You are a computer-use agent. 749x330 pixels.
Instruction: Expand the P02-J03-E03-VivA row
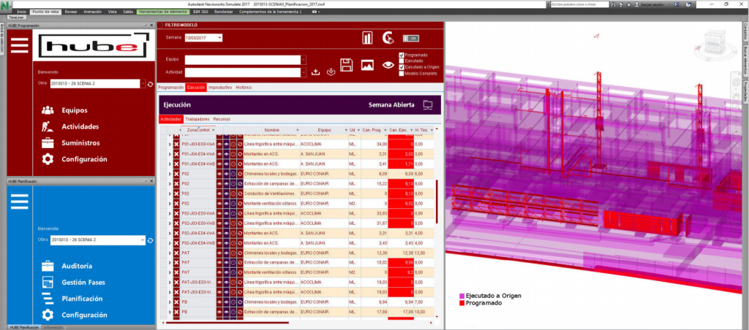click(170, 213)
